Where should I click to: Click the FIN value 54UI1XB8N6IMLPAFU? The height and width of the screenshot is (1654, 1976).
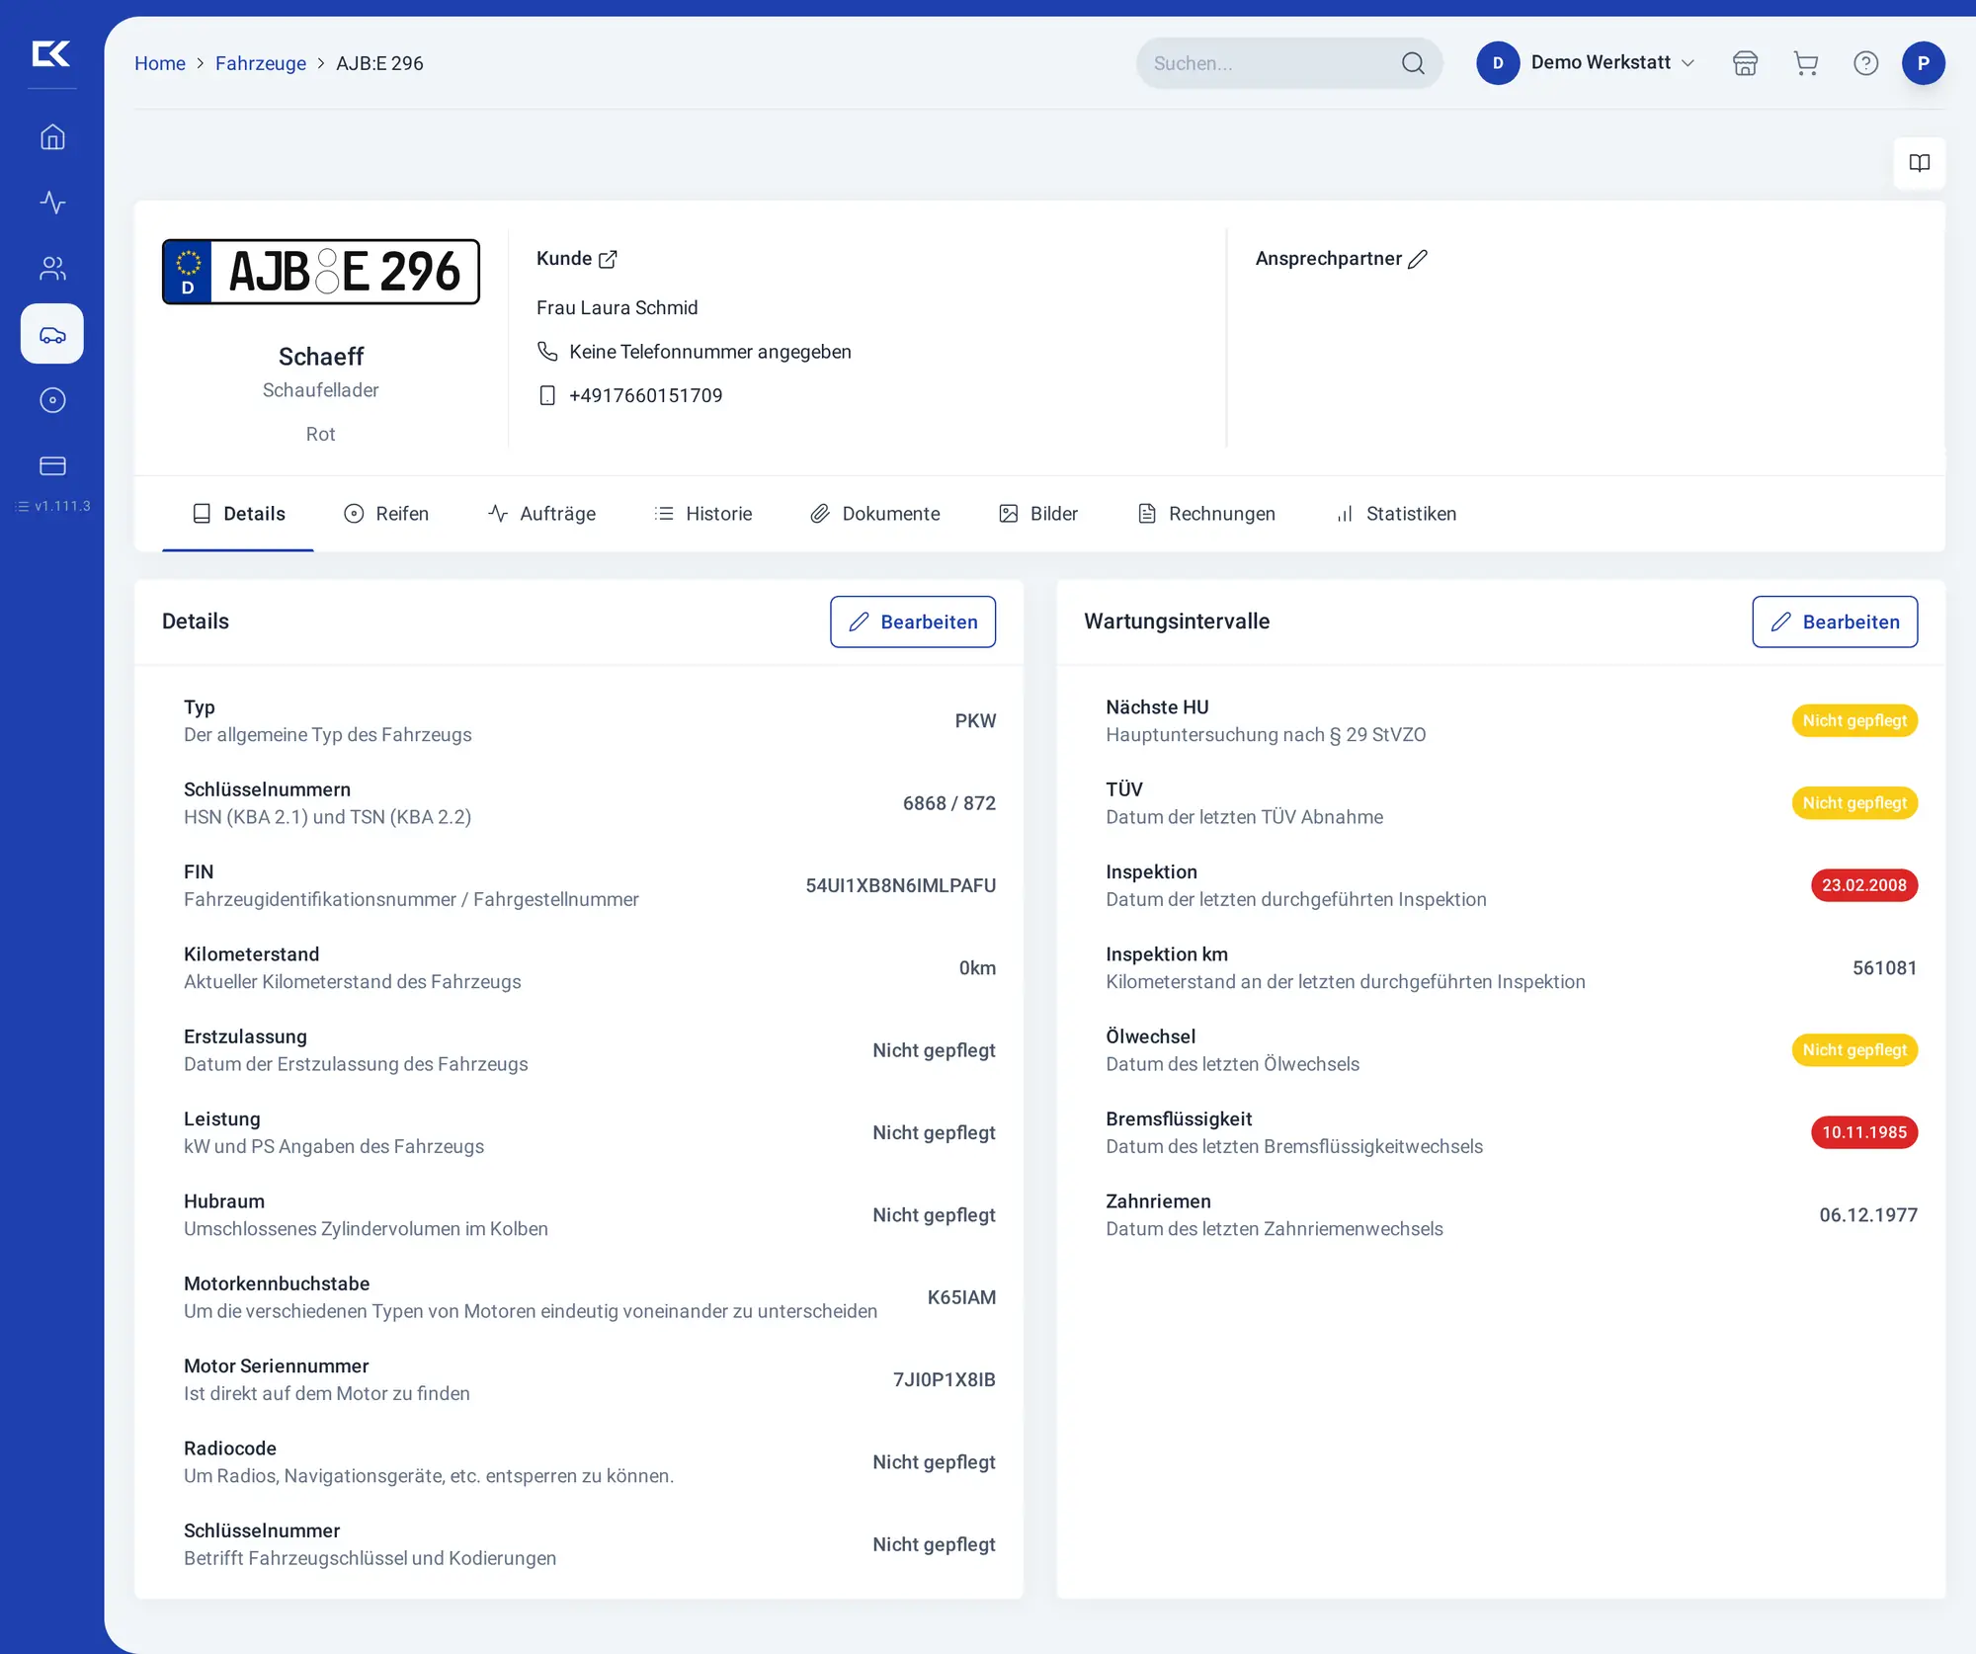(x=900, y=885)
